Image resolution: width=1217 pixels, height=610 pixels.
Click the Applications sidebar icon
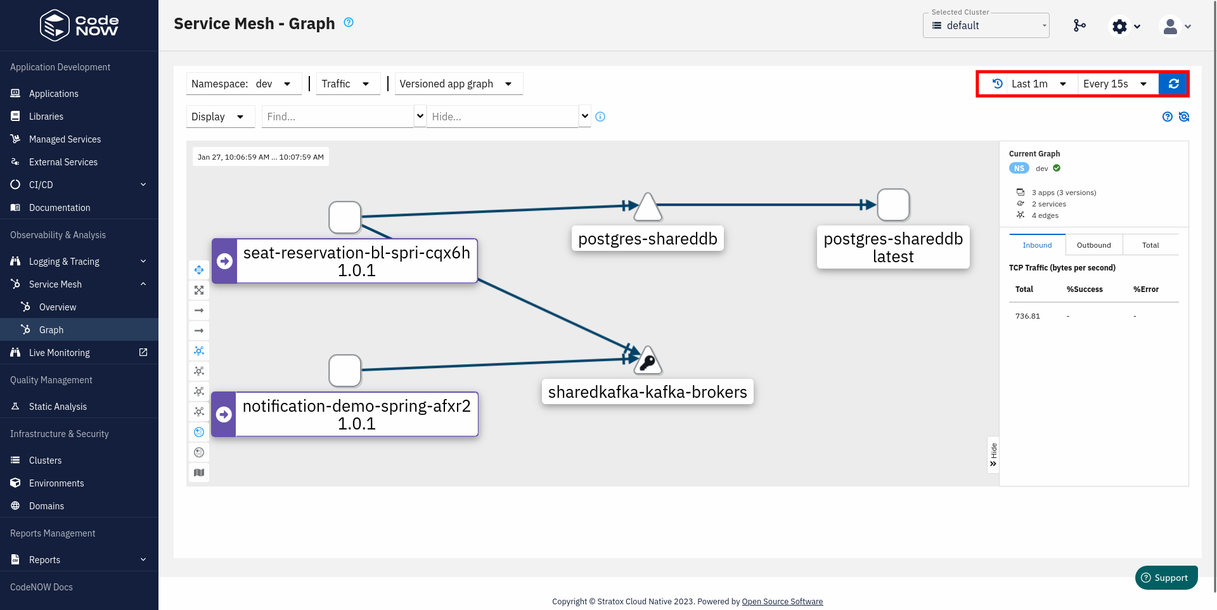tap(15, 93)
